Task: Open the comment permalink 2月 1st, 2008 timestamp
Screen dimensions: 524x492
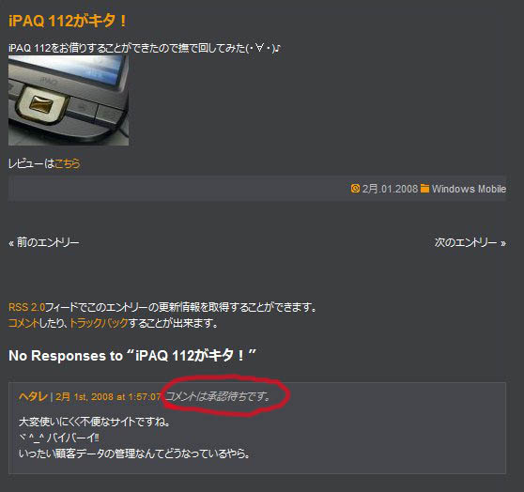Action: pos(108,397)
